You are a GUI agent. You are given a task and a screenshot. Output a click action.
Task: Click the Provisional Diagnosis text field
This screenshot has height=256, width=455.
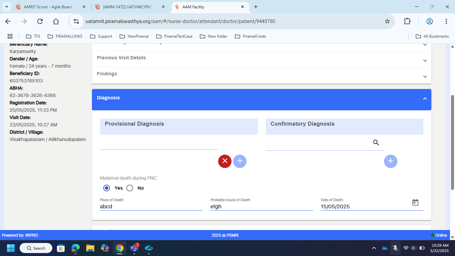click(x=159, y=144)
